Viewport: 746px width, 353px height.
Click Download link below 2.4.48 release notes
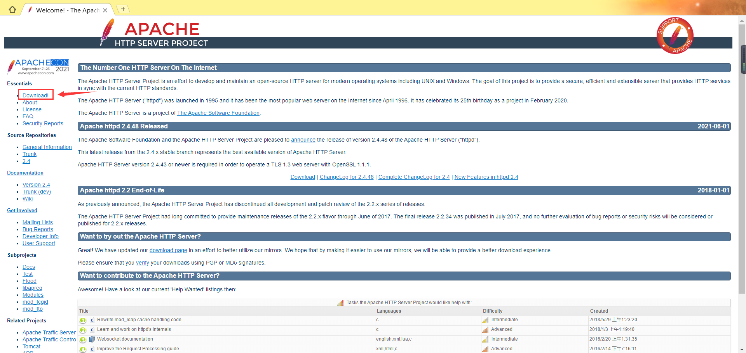(x=303, y=177)
